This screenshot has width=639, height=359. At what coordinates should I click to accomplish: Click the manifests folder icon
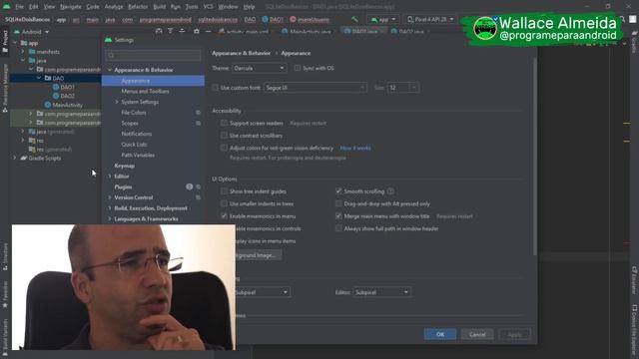(32, 52)
